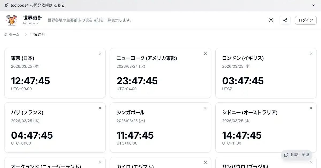Screen dimensions: 321x168
Task: Click the toolpods mascot logo
Action: (x=12, y=20)
